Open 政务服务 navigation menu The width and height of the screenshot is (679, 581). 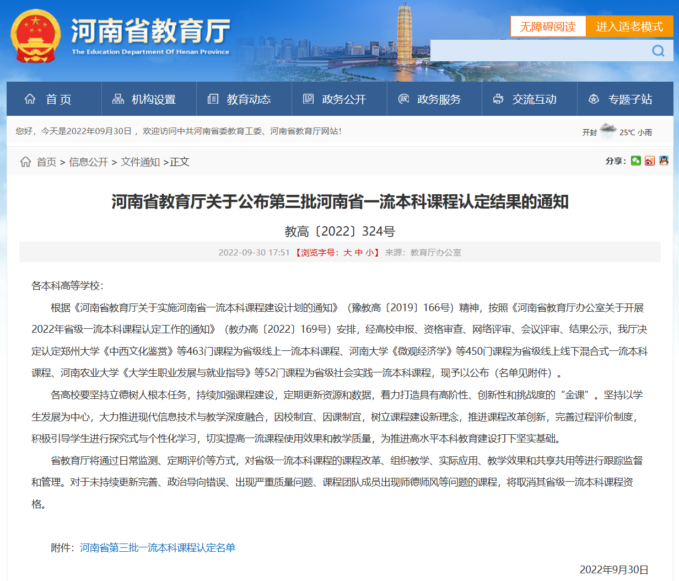[430, 99]
